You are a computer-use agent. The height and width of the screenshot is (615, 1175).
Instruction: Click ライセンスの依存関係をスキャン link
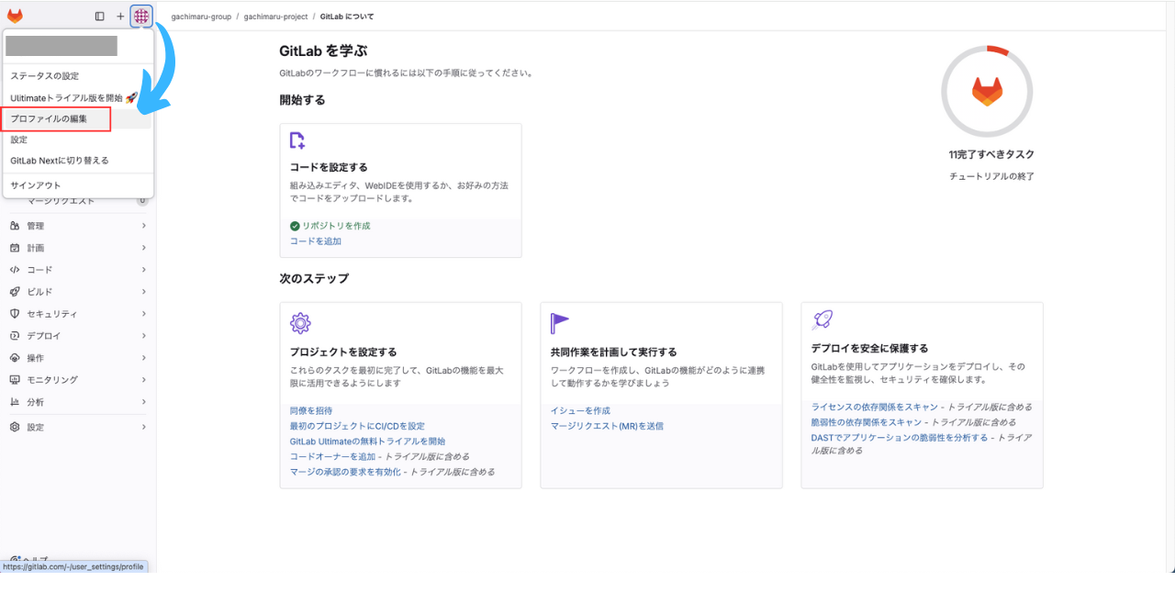875,407
